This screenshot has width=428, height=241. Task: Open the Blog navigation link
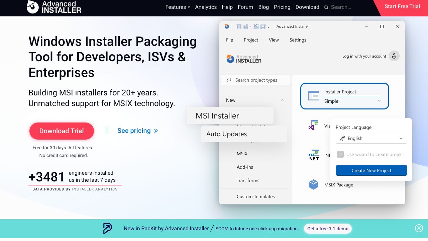(x=263, y=7)
